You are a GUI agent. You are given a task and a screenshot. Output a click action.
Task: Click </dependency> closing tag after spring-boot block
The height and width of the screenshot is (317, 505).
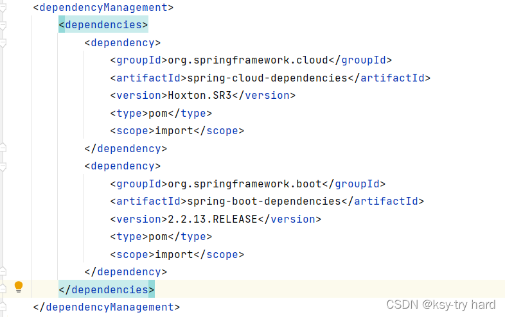tap(125, 271)
